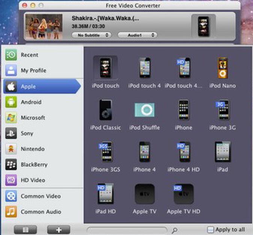Click the output device preview button
The height and width of the screenshot is (235, 253).
tap(203, 26)
